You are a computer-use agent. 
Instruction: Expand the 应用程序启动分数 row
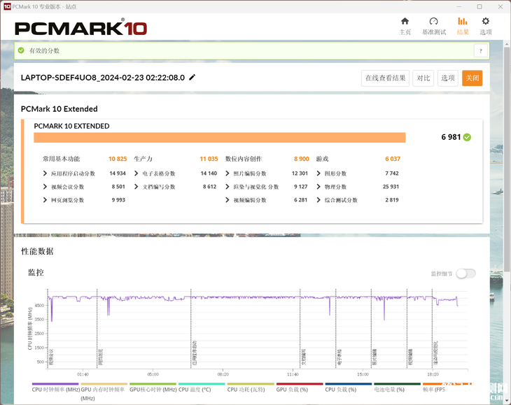tap(45, 173)
